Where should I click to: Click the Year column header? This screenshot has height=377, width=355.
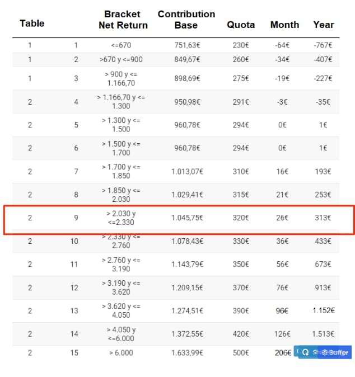click(323, 25)
